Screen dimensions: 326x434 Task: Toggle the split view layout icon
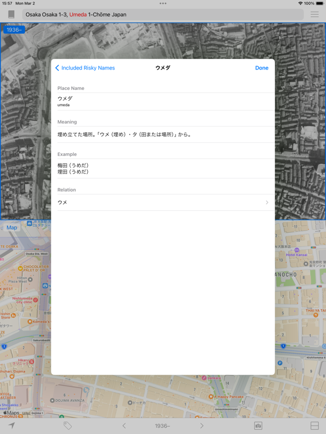click(314, 426)
